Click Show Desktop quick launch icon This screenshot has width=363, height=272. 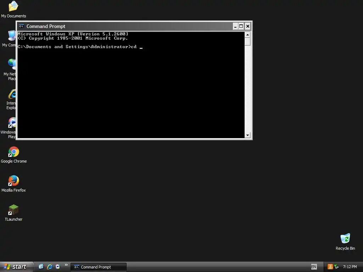point(41,266)
